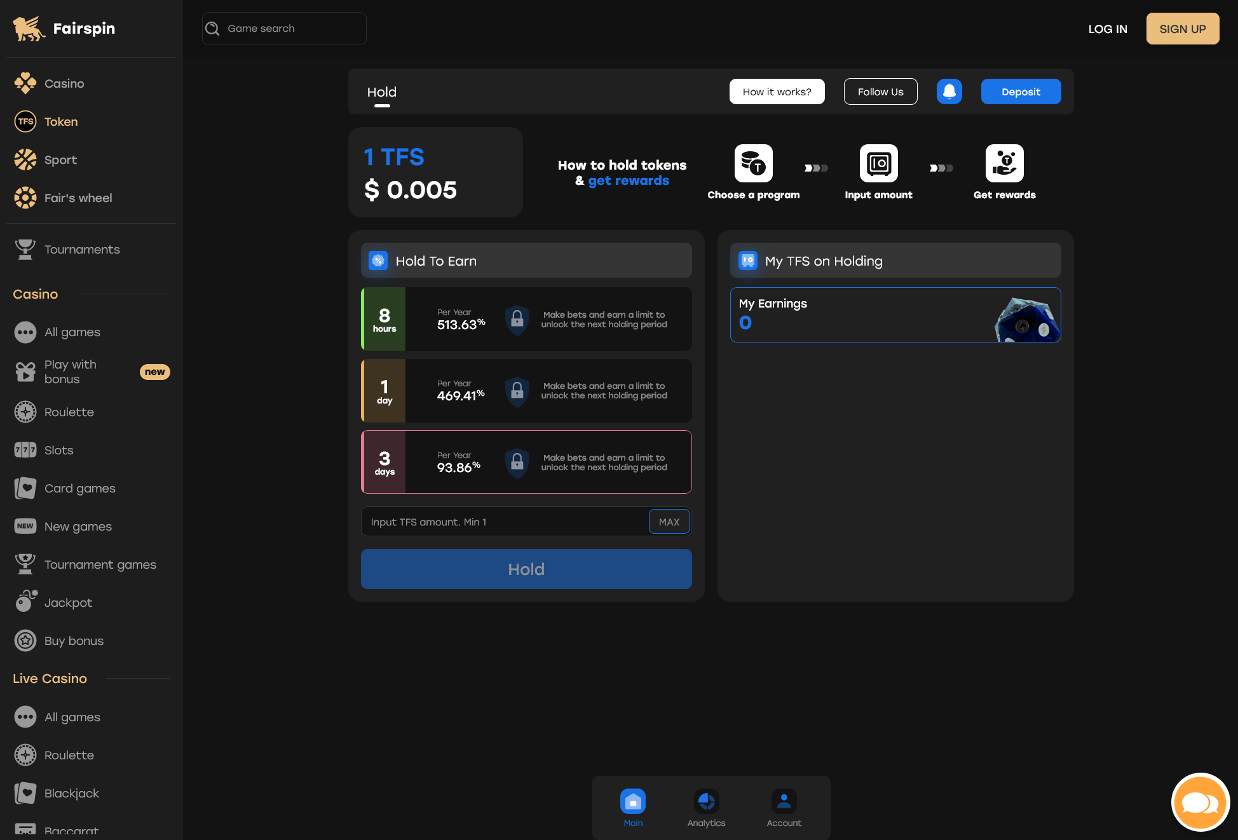Click the MAX amount button
Image resolution: width=1238 pixels, height=840 pixels.
tap(669, 522)
